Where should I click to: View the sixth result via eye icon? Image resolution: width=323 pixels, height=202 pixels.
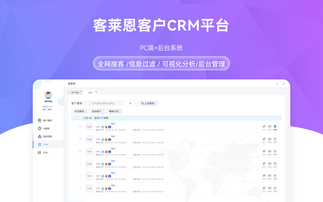coord(270,188)
